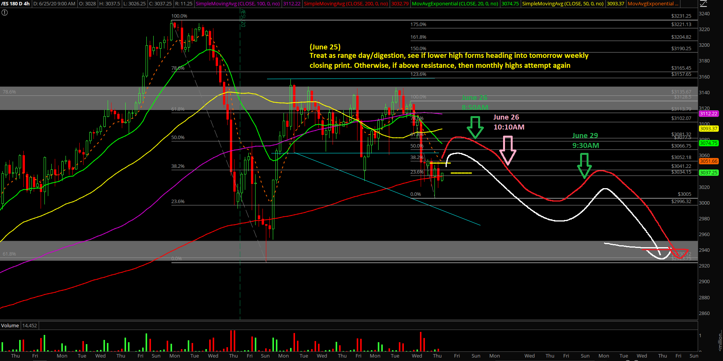Select MovAvgExponential (CLOSE, 20) study label
723x361 pixels.
455,3
